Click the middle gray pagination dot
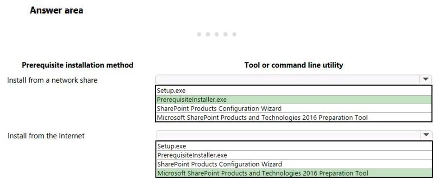Viewport: 441px width, 191px height. [217, 34]
